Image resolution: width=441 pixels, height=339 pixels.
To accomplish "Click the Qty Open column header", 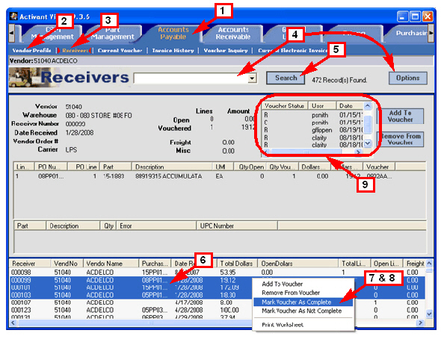I will coord(250,167).
